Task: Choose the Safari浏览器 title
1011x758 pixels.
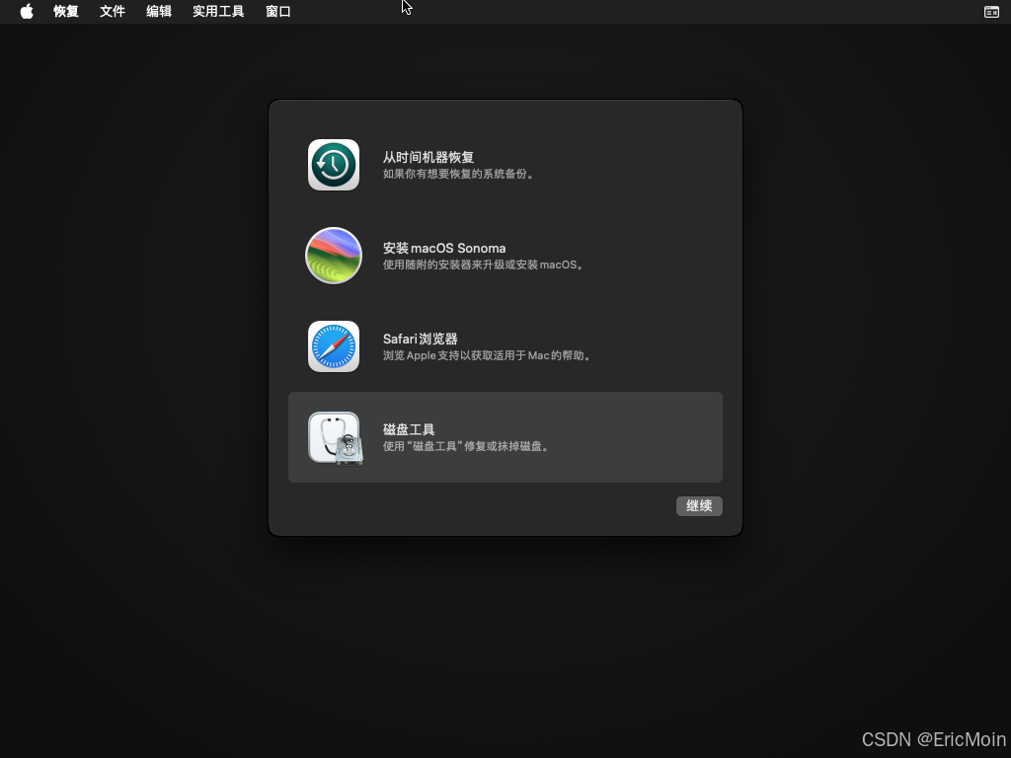Action: 420,340
